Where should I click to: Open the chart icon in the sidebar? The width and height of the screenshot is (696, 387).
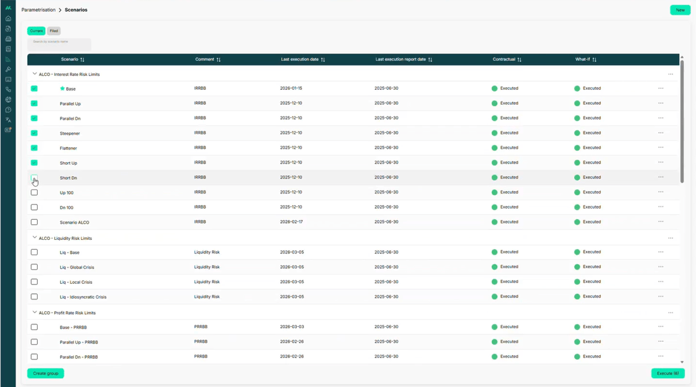tap(8, 59)
